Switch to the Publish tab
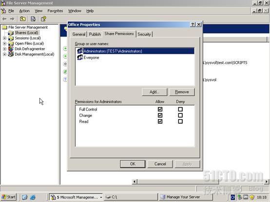Viewport: 270px width, 202px height. (95, 34)
